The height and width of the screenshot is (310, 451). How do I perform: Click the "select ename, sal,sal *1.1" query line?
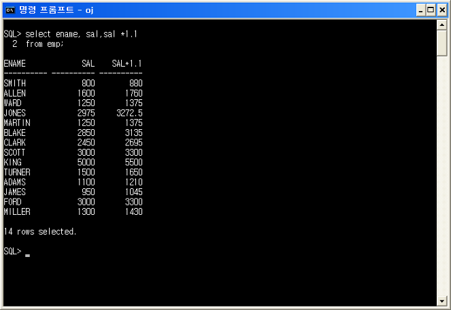pos(82,34)
